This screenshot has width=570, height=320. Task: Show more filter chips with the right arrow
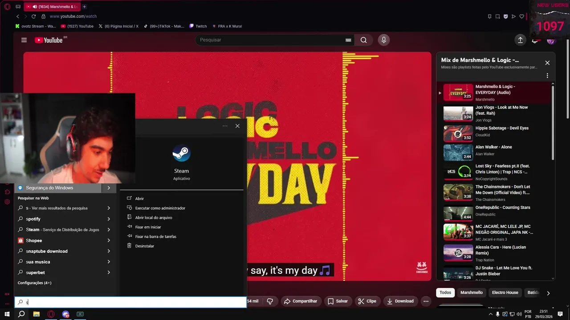tap(548, 293)
